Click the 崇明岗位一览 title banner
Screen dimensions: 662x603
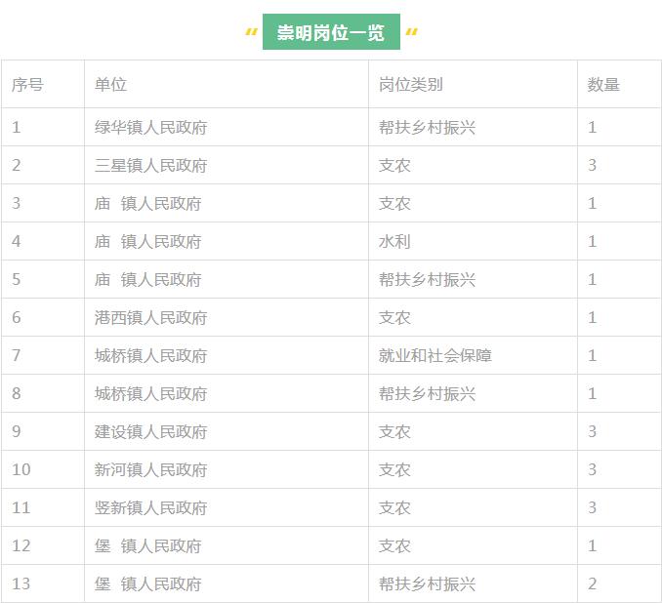click(x=331, y=33)
